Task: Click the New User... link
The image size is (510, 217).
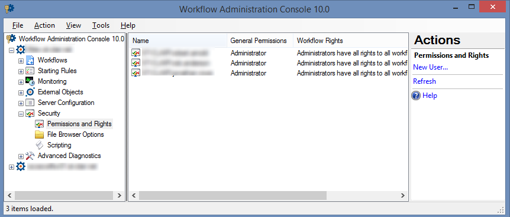Action: pyautogui.click(x=430, y=67)
